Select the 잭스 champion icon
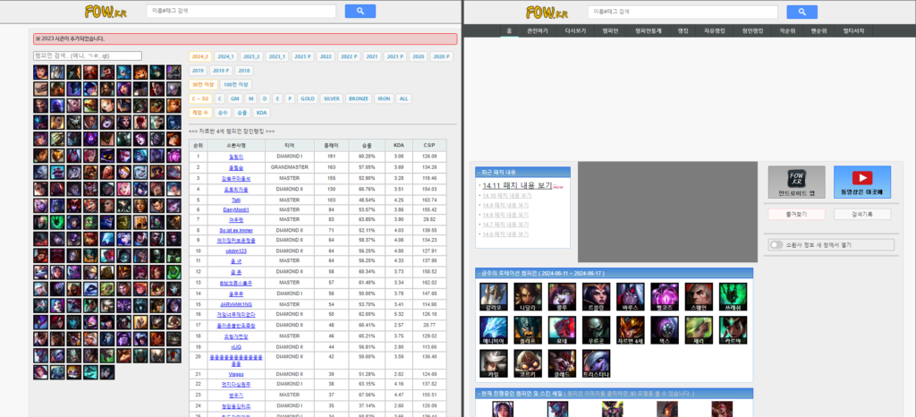This screenshot has height=417, width=916. point(665,330)
